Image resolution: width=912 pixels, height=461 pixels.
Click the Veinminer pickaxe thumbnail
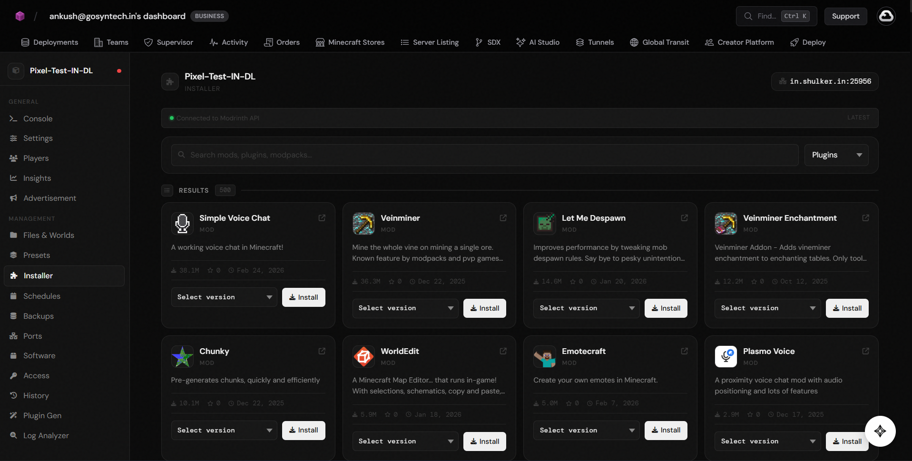tap(363, 224)
